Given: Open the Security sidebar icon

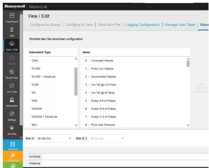Looking at the screenshot, I should tap(12, 130).
